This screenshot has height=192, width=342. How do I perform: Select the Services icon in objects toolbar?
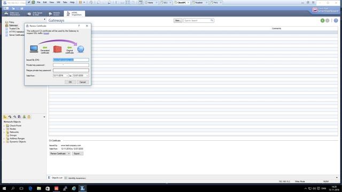click(x=10, y=117)
